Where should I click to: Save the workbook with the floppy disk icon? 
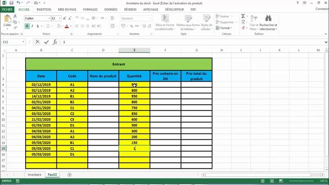(x=11, y=3)
